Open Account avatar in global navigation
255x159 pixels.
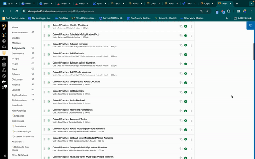(4, 35)
